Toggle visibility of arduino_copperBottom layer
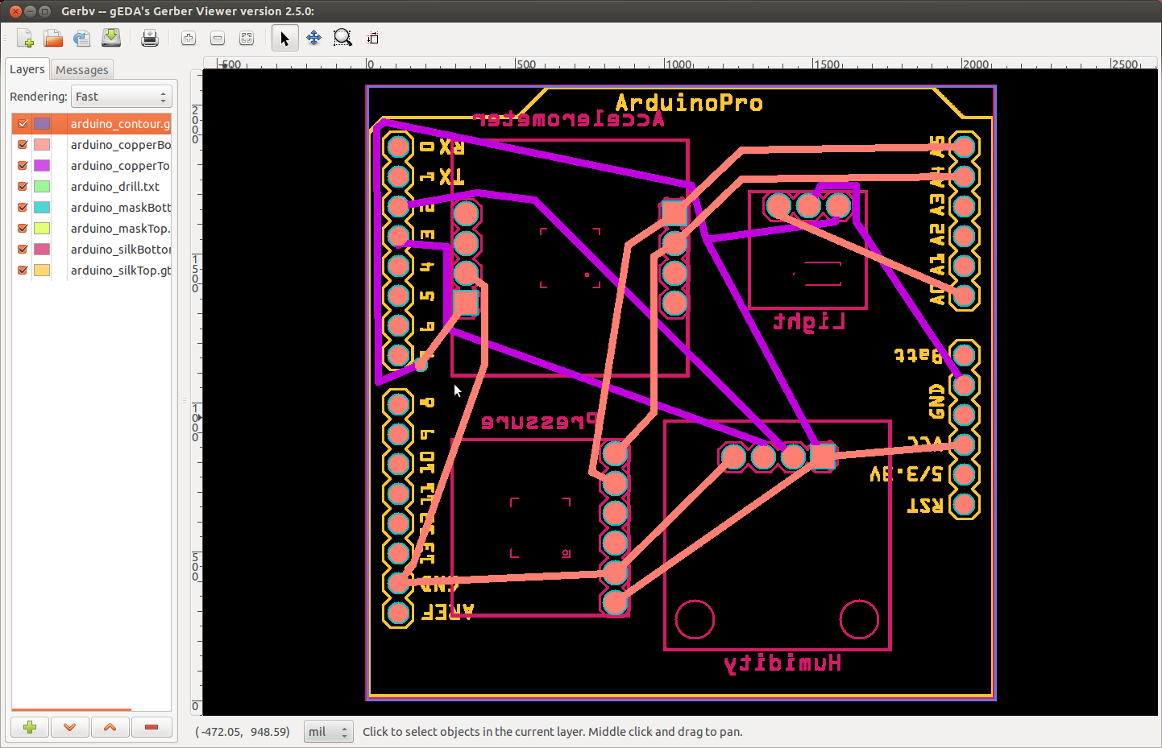1162x748 pixels. pos(23,145)
